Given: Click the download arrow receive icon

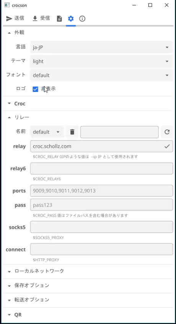Looking at the screenshot, I should tap(35, 19).
